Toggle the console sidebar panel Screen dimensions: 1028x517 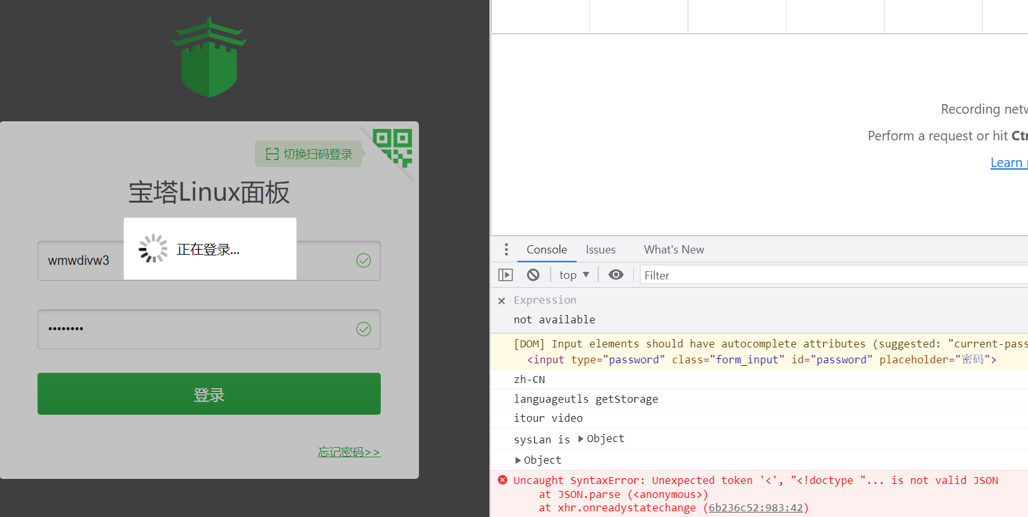point(505,275)
